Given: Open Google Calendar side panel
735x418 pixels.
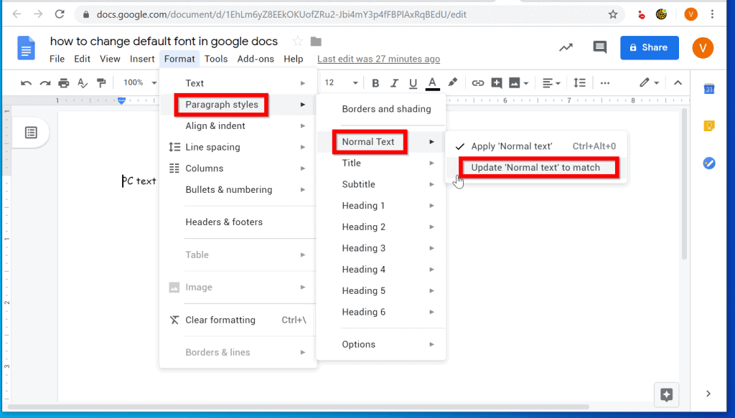Looking at the screenshot, I should click(708, 92).
